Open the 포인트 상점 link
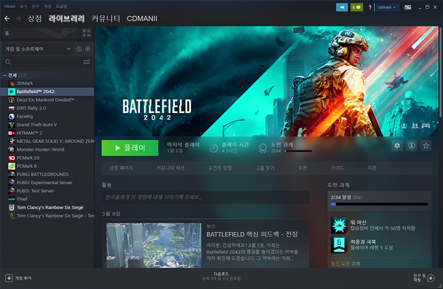Viewport: 443px width, 289px height. tap(220, 168)
